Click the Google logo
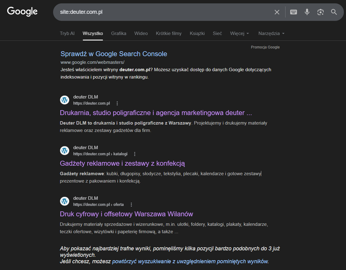 tap(22, 11)
